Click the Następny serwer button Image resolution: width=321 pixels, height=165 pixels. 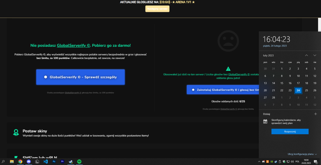157,9
